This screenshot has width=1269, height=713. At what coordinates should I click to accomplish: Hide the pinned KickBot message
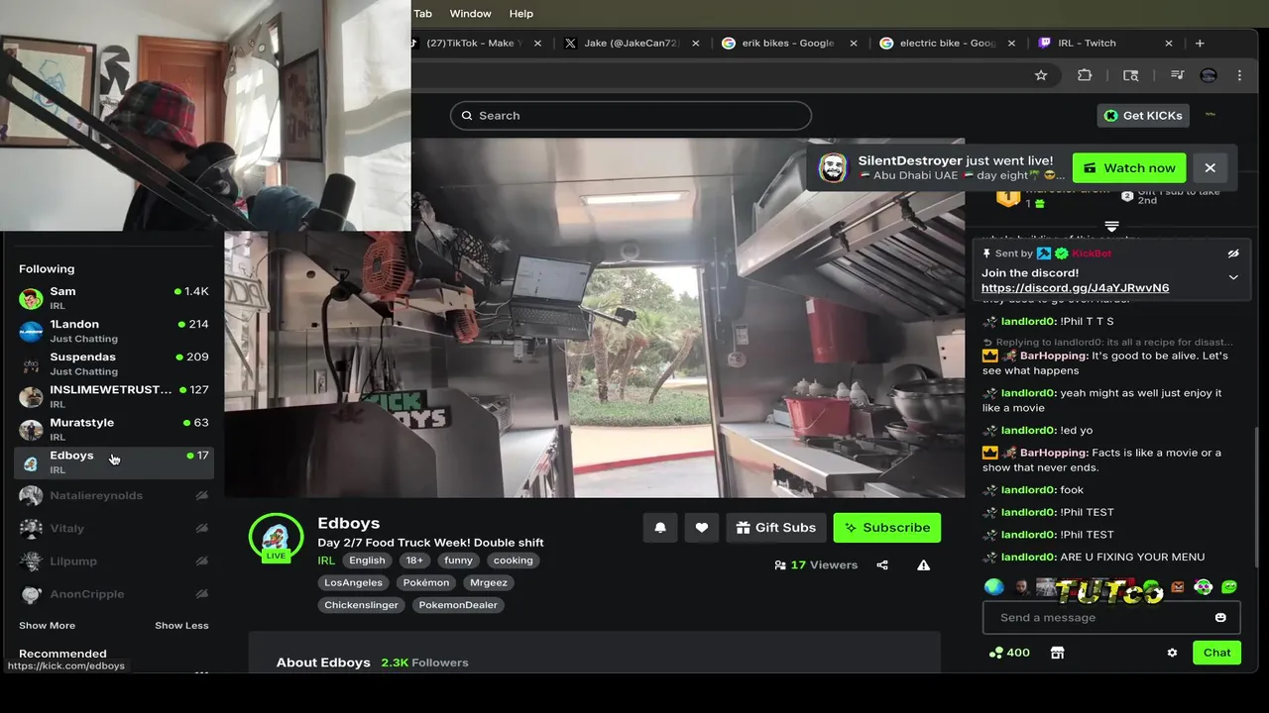click(1233, 254)
